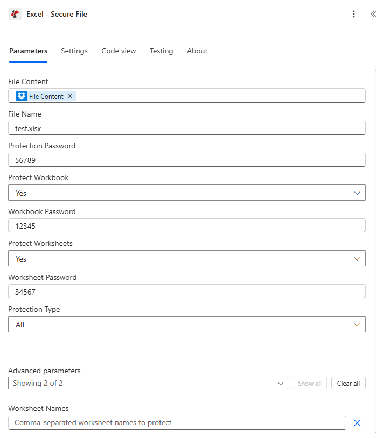This screenshot has width=376, height=438.
Task: Open the Protect Worksheets dropdown
Action: coord(187,258)
